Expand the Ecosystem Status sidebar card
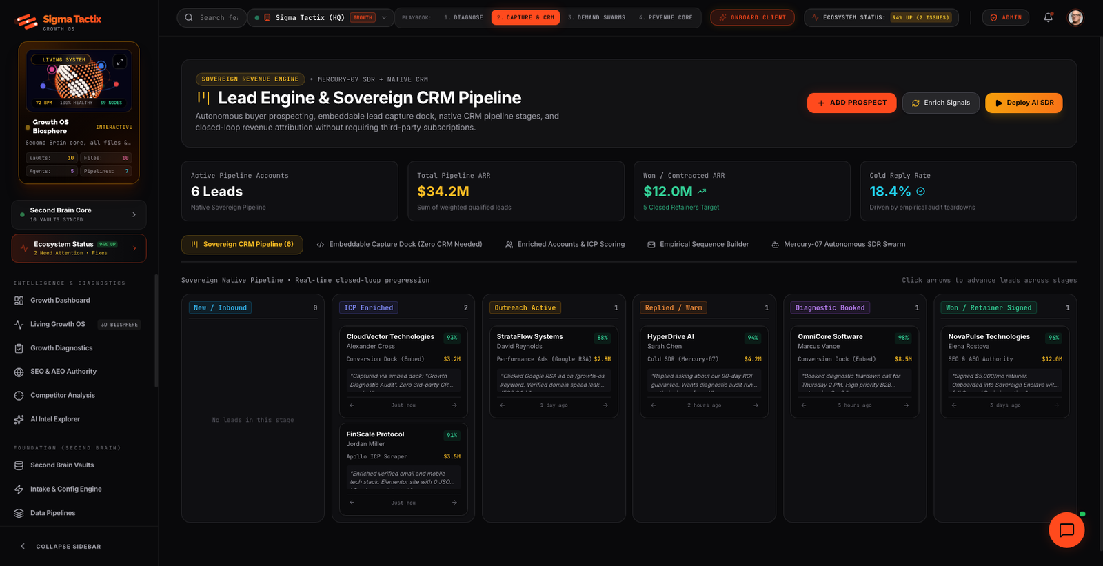The height and width of the screenshot is (566, 1103). tap(79, 248)
